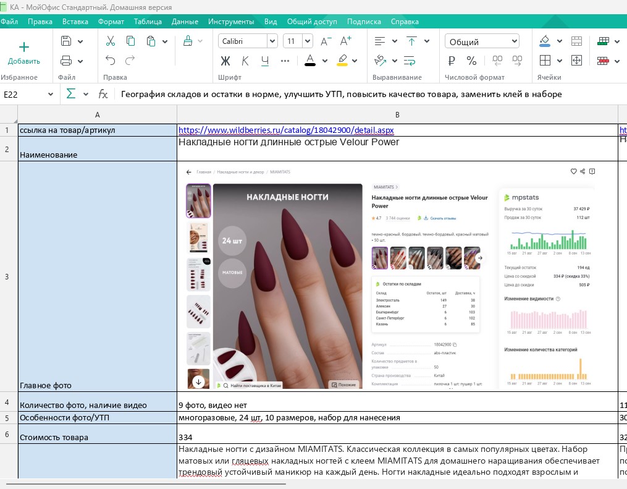Increase font size with A+ icon

coord(345,41)
